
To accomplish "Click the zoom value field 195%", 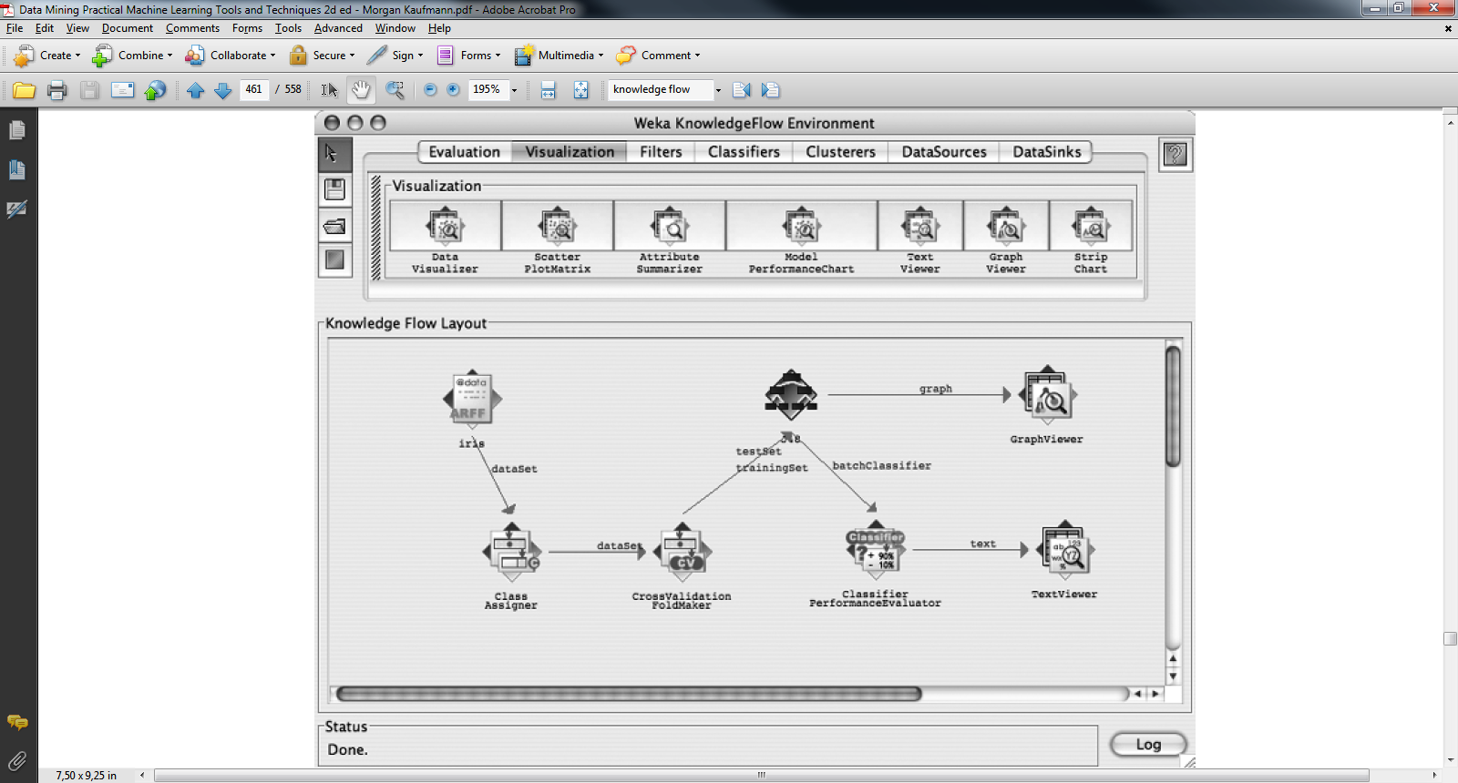I will pyautogui.click(x=488, y=89).
